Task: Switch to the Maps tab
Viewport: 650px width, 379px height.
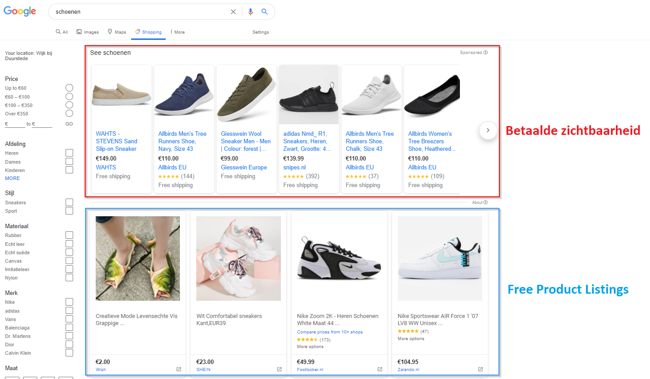Action: [117, 32]
